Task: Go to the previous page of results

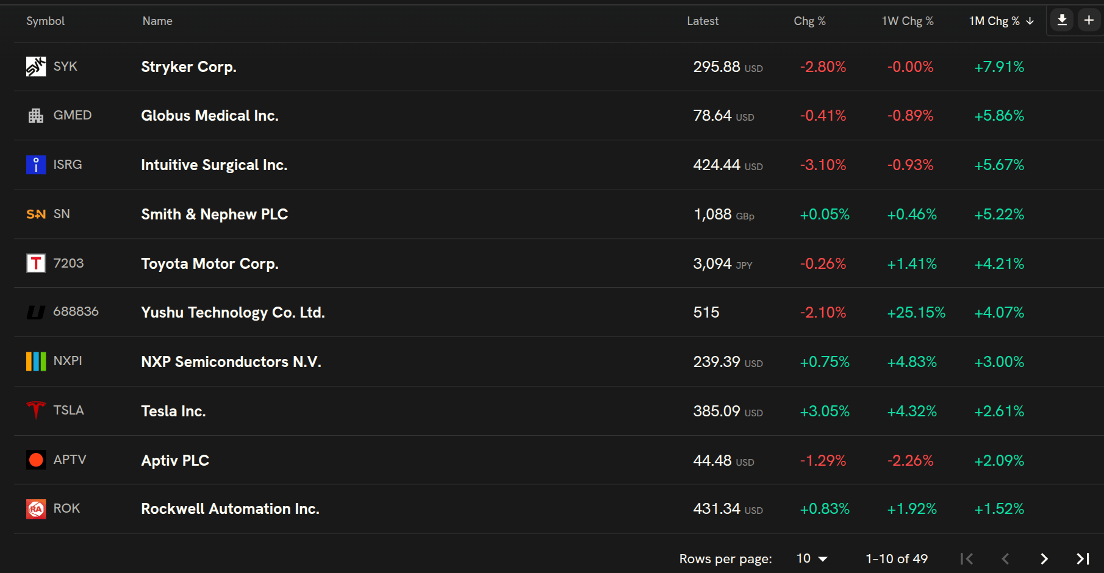Action: pyautogui.click(x=1005, y=558)
